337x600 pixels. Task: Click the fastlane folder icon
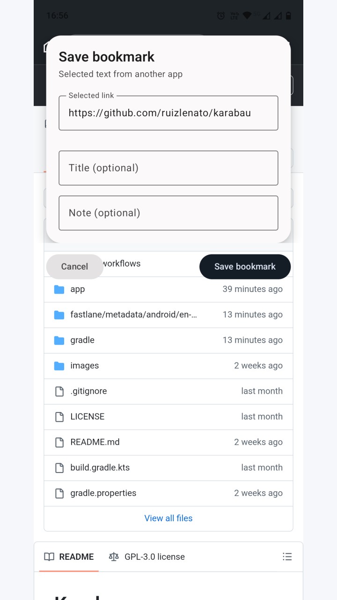59,315
